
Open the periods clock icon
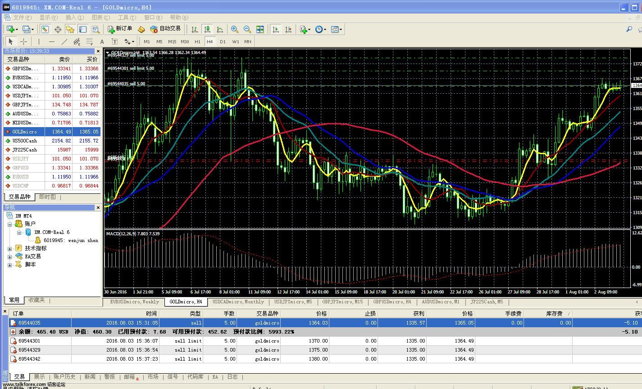point(319,29)
